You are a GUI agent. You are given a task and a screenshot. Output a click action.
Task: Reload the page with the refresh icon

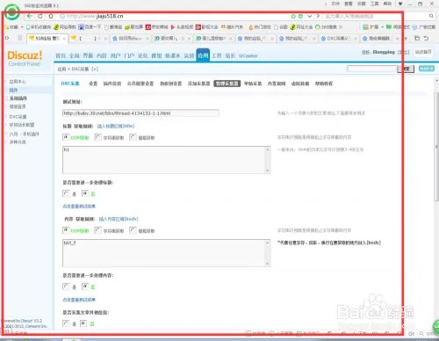(x=40, y=16)
